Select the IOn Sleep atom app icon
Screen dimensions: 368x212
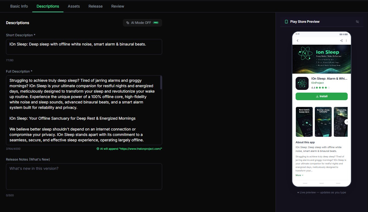click(302, 83)
